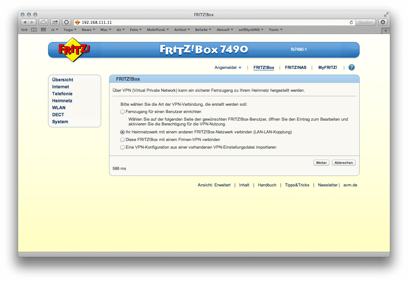The width and height of the screenshot is (408, 282).
Task: Click the site favicon in address bar
Action: point(77,22)
